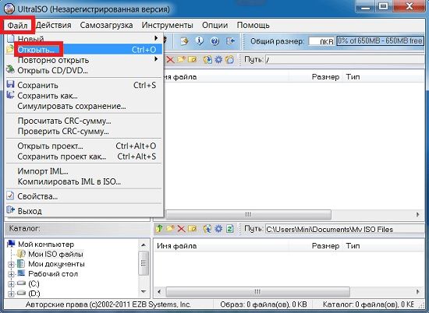Click right arrow of image list horizontal scrollbar
The height and width of the screenshot is (313, 429).
tap(418, 215)
